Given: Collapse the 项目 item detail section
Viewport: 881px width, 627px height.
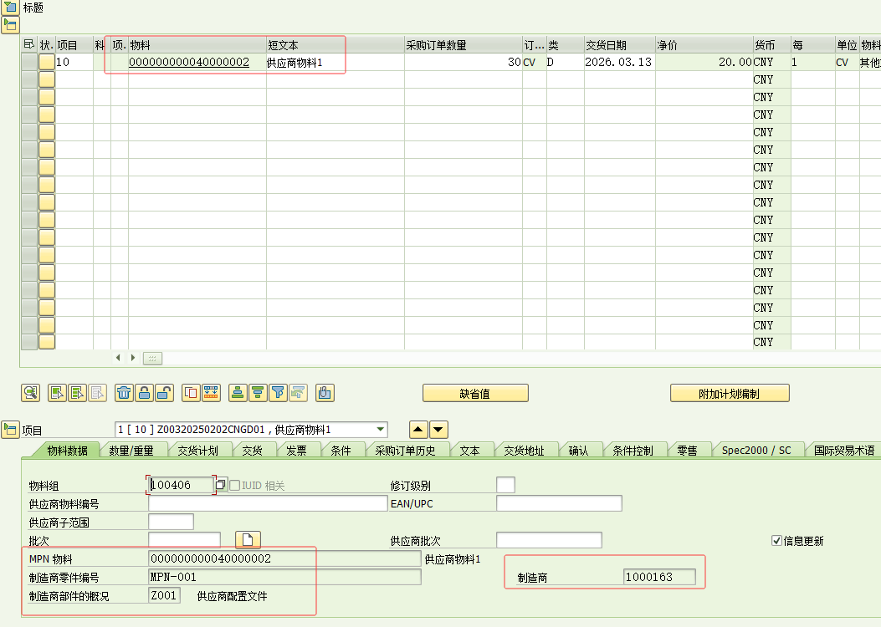Looking at the screenshot, I should coord(10,430).
